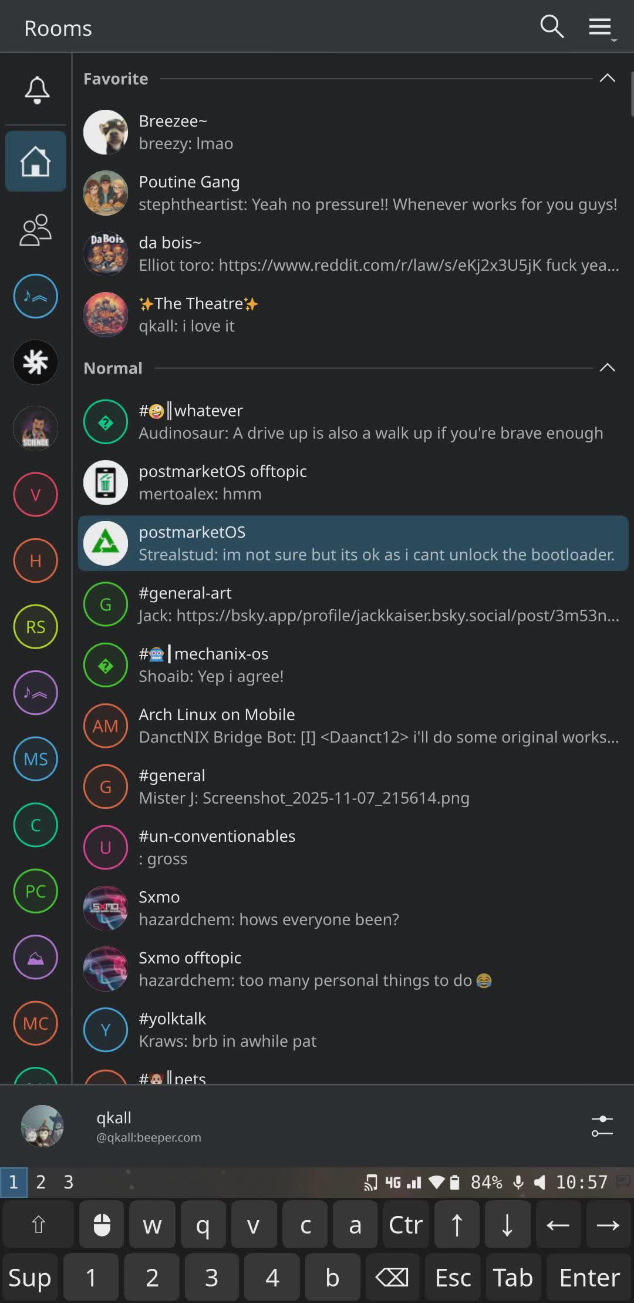Screen dimensions: 634x1303
Task: Open the postmarketOS offtopic room
Action: [x=352, y=483]
